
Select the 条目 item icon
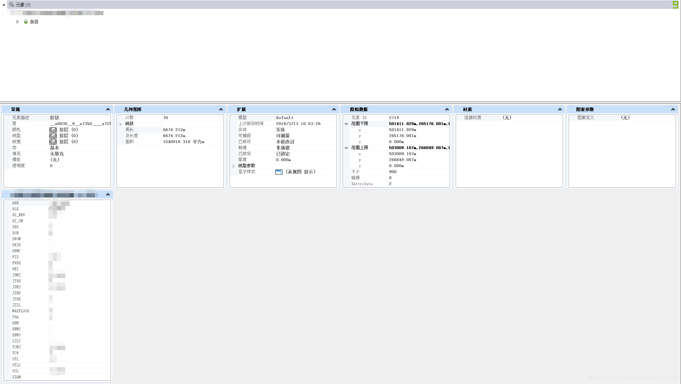coord(26,22)
